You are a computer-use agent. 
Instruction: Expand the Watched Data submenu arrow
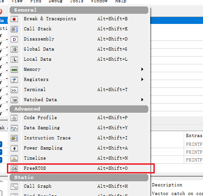click(x=142, y=100)
